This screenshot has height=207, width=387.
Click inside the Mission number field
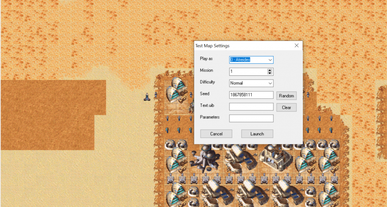(248, 71)
